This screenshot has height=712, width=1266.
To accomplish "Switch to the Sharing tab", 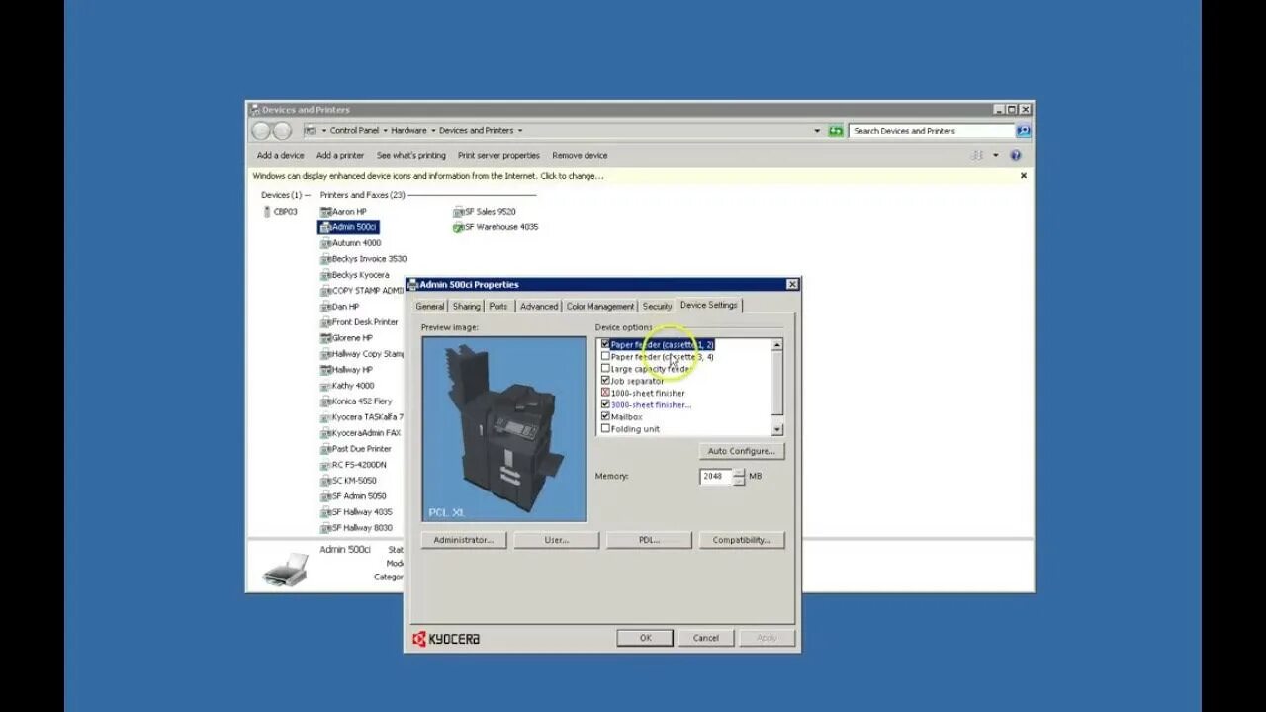I will coord(467,307).
